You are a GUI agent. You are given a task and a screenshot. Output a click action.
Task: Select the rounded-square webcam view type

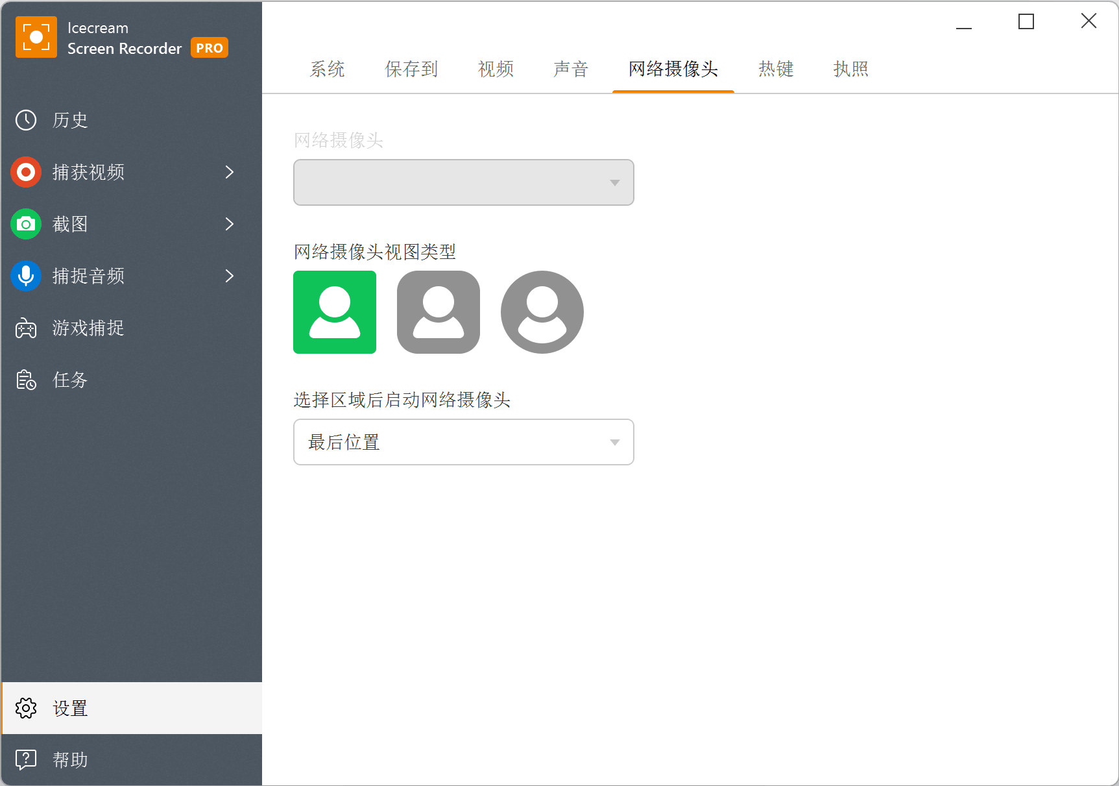[439, 312]
